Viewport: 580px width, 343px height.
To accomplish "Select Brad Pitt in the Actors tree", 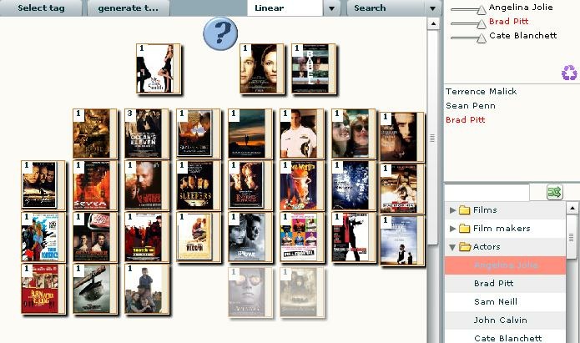I will [x=505, y=284].
